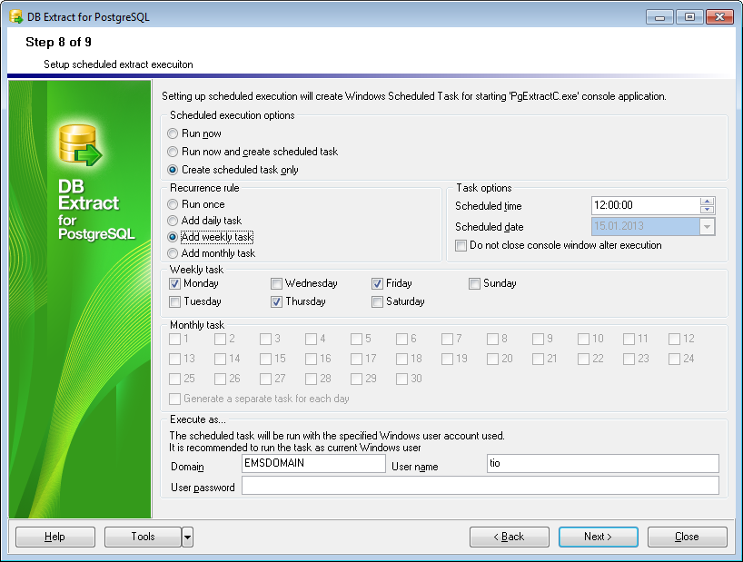Click the 'User name' label
The width and height of the screenshot is (743, 562).
tap(414, 467)
